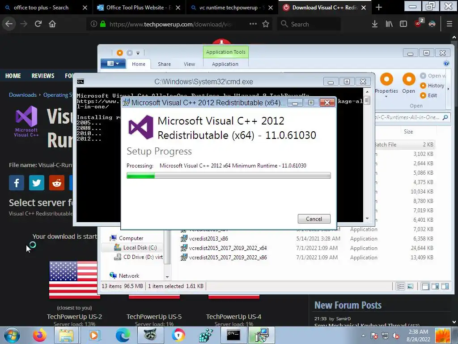Click Edit in the Open ribbon group
The height and width of the screenshot is (344, 458).
coord(428,95)
